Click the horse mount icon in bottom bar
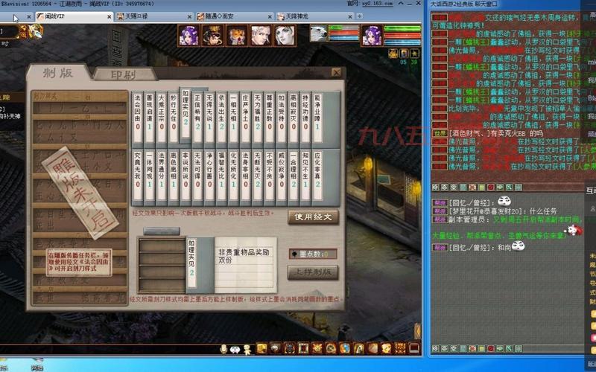596x372 pixels. [359, 348]
